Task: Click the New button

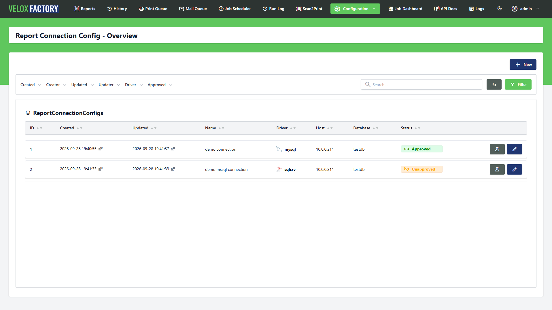Action: 523,65
